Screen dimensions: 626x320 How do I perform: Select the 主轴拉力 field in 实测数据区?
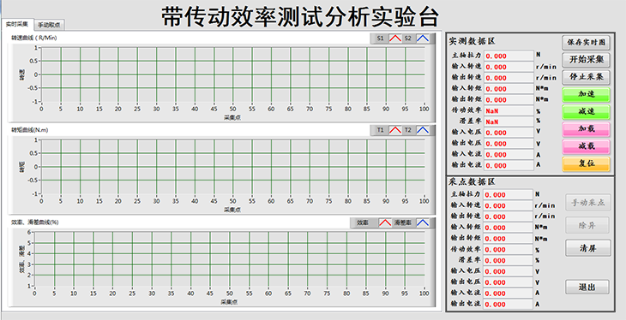click(x=509, y=56)
